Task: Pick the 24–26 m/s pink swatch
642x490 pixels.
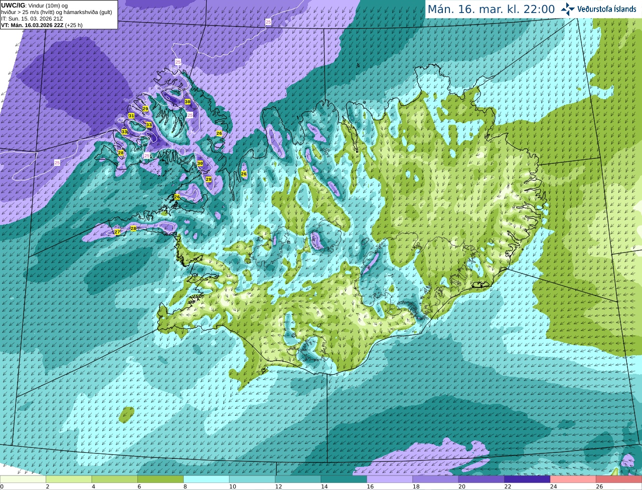Action: click(x=573, y=479)
